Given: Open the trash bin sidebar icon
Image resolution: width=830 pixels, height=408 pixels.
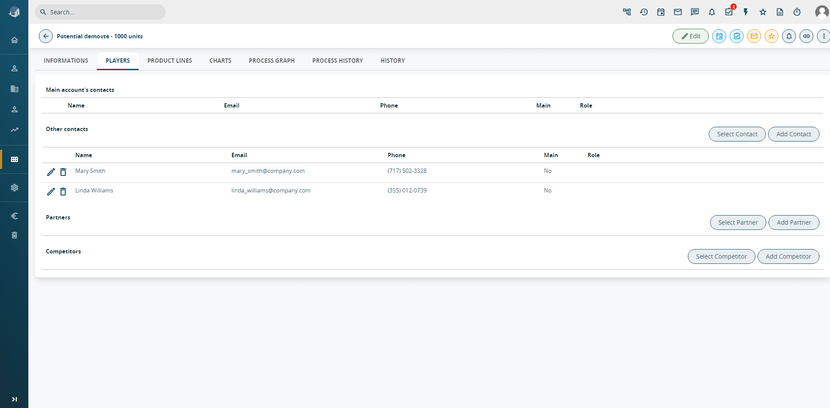Looking at the screenshot, I should (x=14, y=235).
